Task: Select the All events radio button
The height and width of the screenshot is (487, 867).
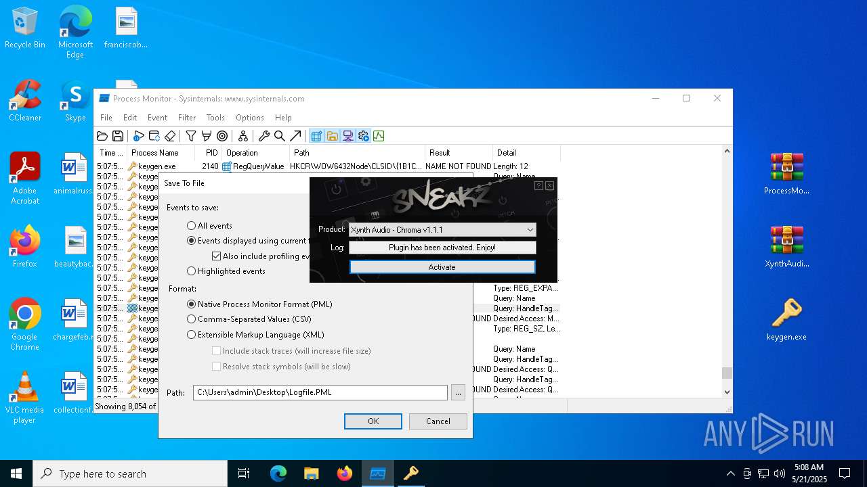Action: [191, 226]
